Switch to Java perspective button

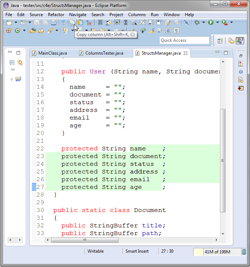click(x=240, y=41)
